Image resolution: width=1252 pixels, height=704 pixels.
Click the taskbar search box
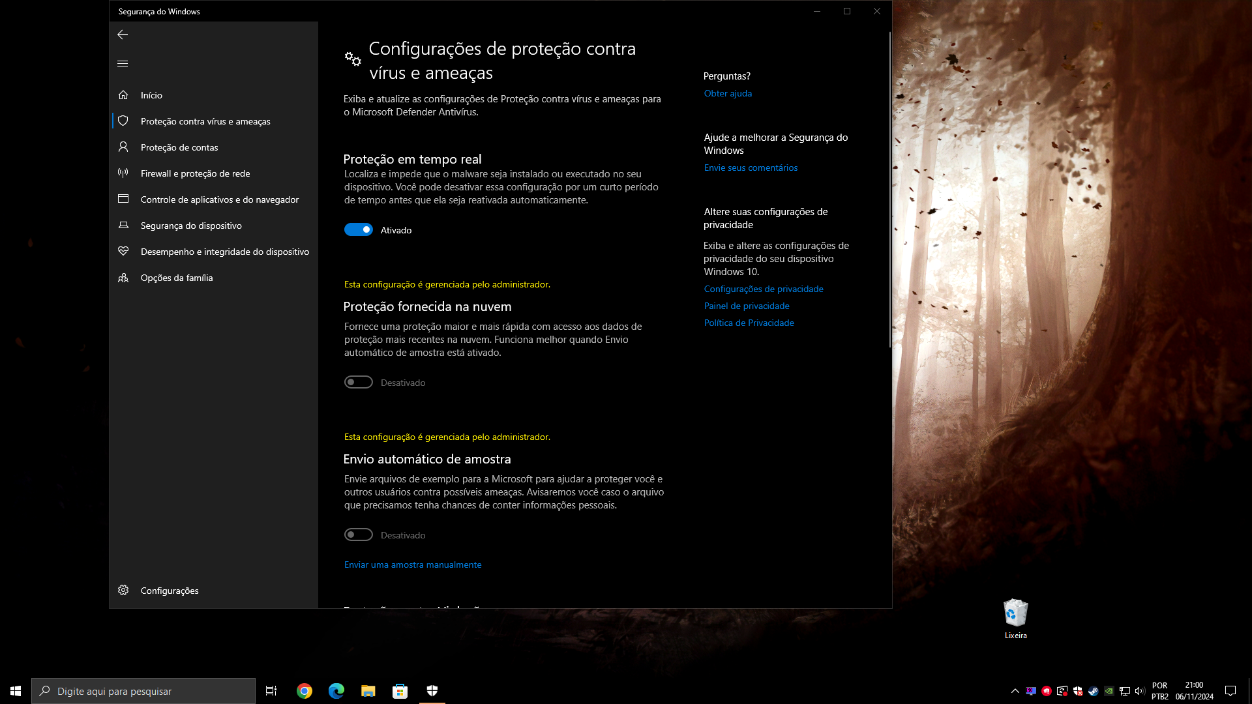pyautogui.click(x=143, y=691)
